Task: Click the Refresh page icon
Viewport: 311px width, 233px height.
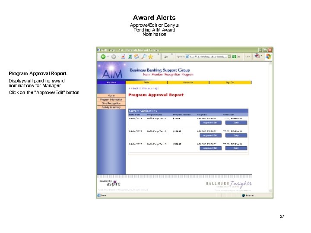Action: (x=130, y=57)
